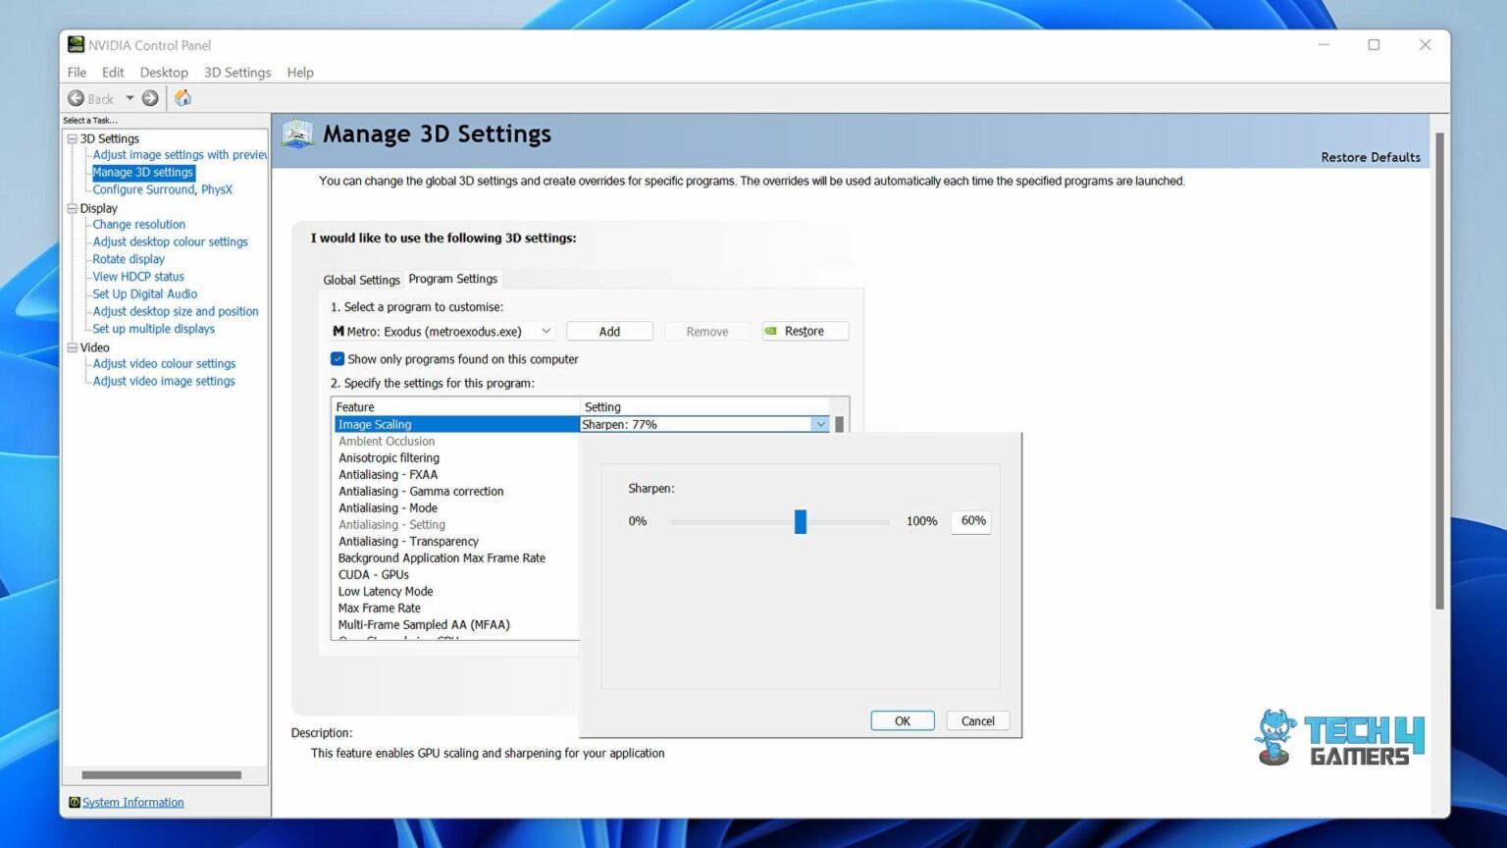1507x848 pixels.
Task: Click the main page vertical scrollbar
Action: click(x=1439, y=371)
